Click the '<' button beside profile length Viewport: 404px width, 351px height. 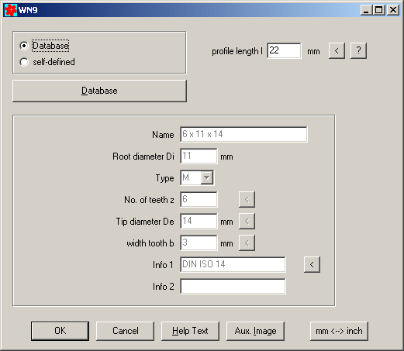337,50
